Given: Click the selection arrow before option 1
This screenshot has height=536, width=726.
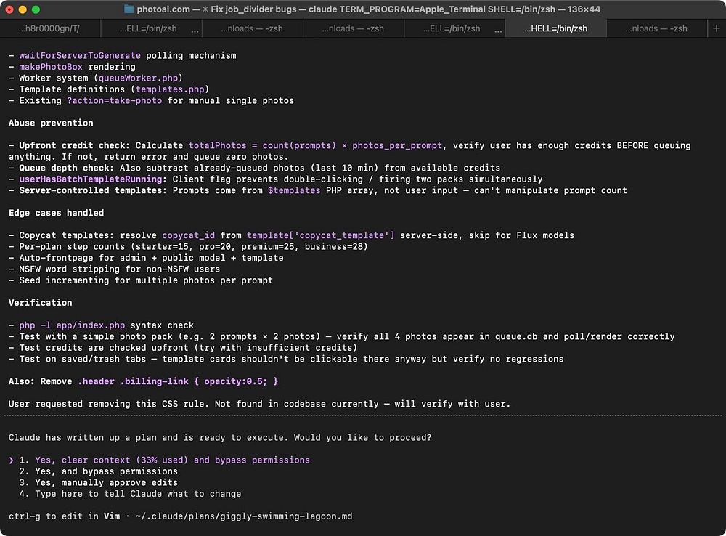Looking at the screenshot, I should click(11, 460).
